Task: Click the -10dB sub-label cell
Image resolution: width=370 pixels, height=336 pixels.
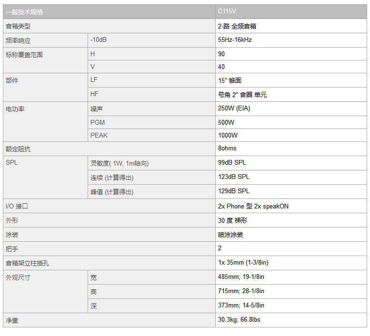Action: [x=151, y=40]
